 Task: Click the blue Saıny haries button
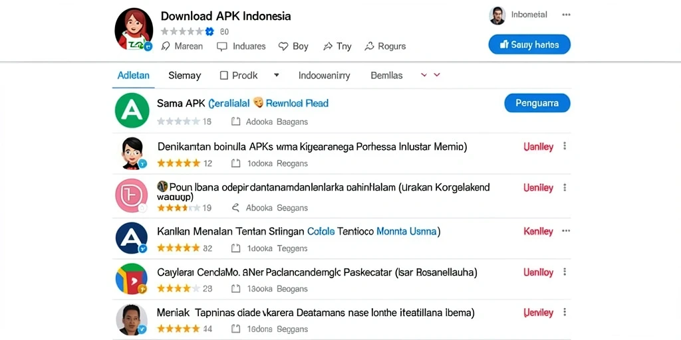(x=529, y=44)
